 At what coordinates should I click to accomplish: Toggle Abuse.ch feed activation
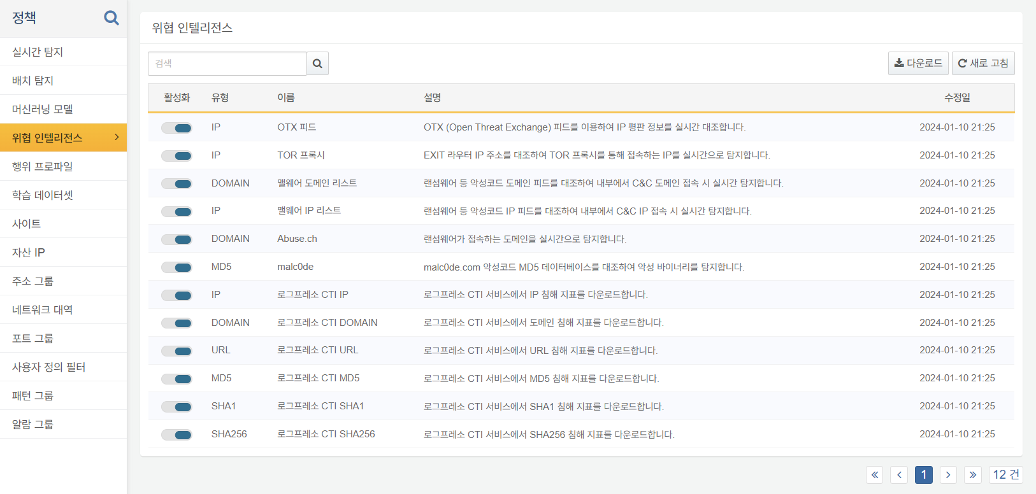(x=176, y=239)
